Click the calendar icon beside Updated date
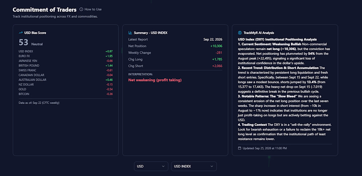The width and height of the screenshot is (362, 176). [240, 148]
